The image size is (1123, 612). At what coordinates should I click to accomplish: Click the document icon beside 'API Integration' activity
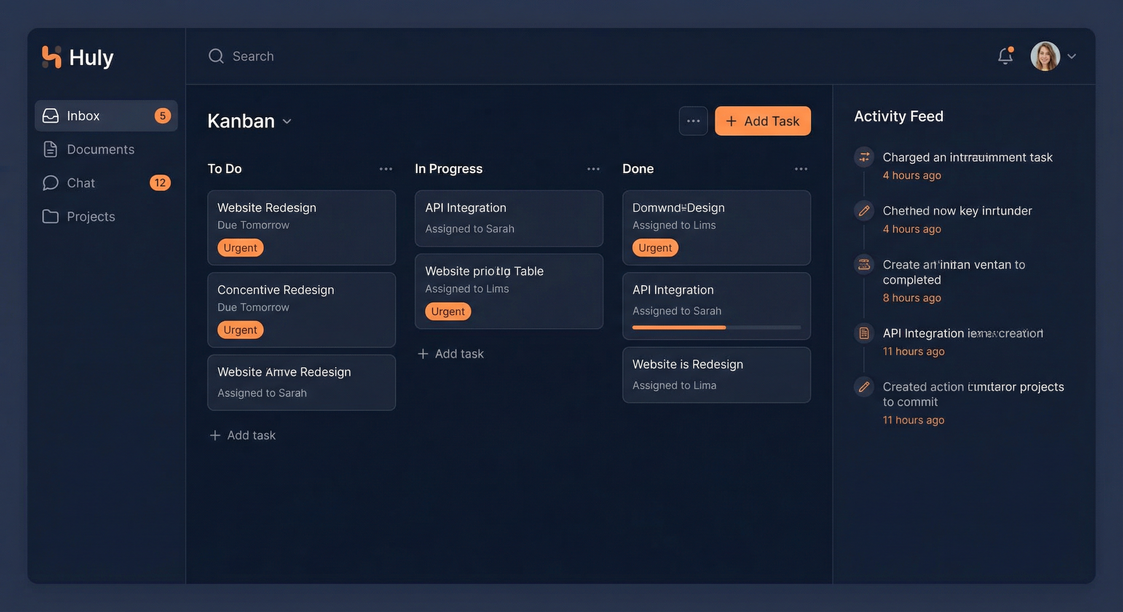click(864, 333)
